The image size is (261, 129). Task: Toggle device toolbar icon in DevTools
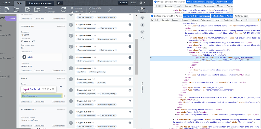(157, 20)
